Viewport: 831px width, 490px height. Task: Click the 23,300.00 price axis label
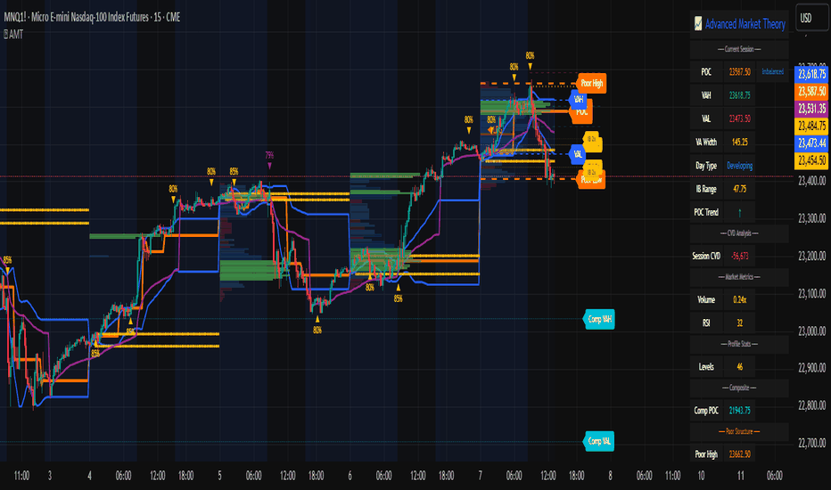811,218
